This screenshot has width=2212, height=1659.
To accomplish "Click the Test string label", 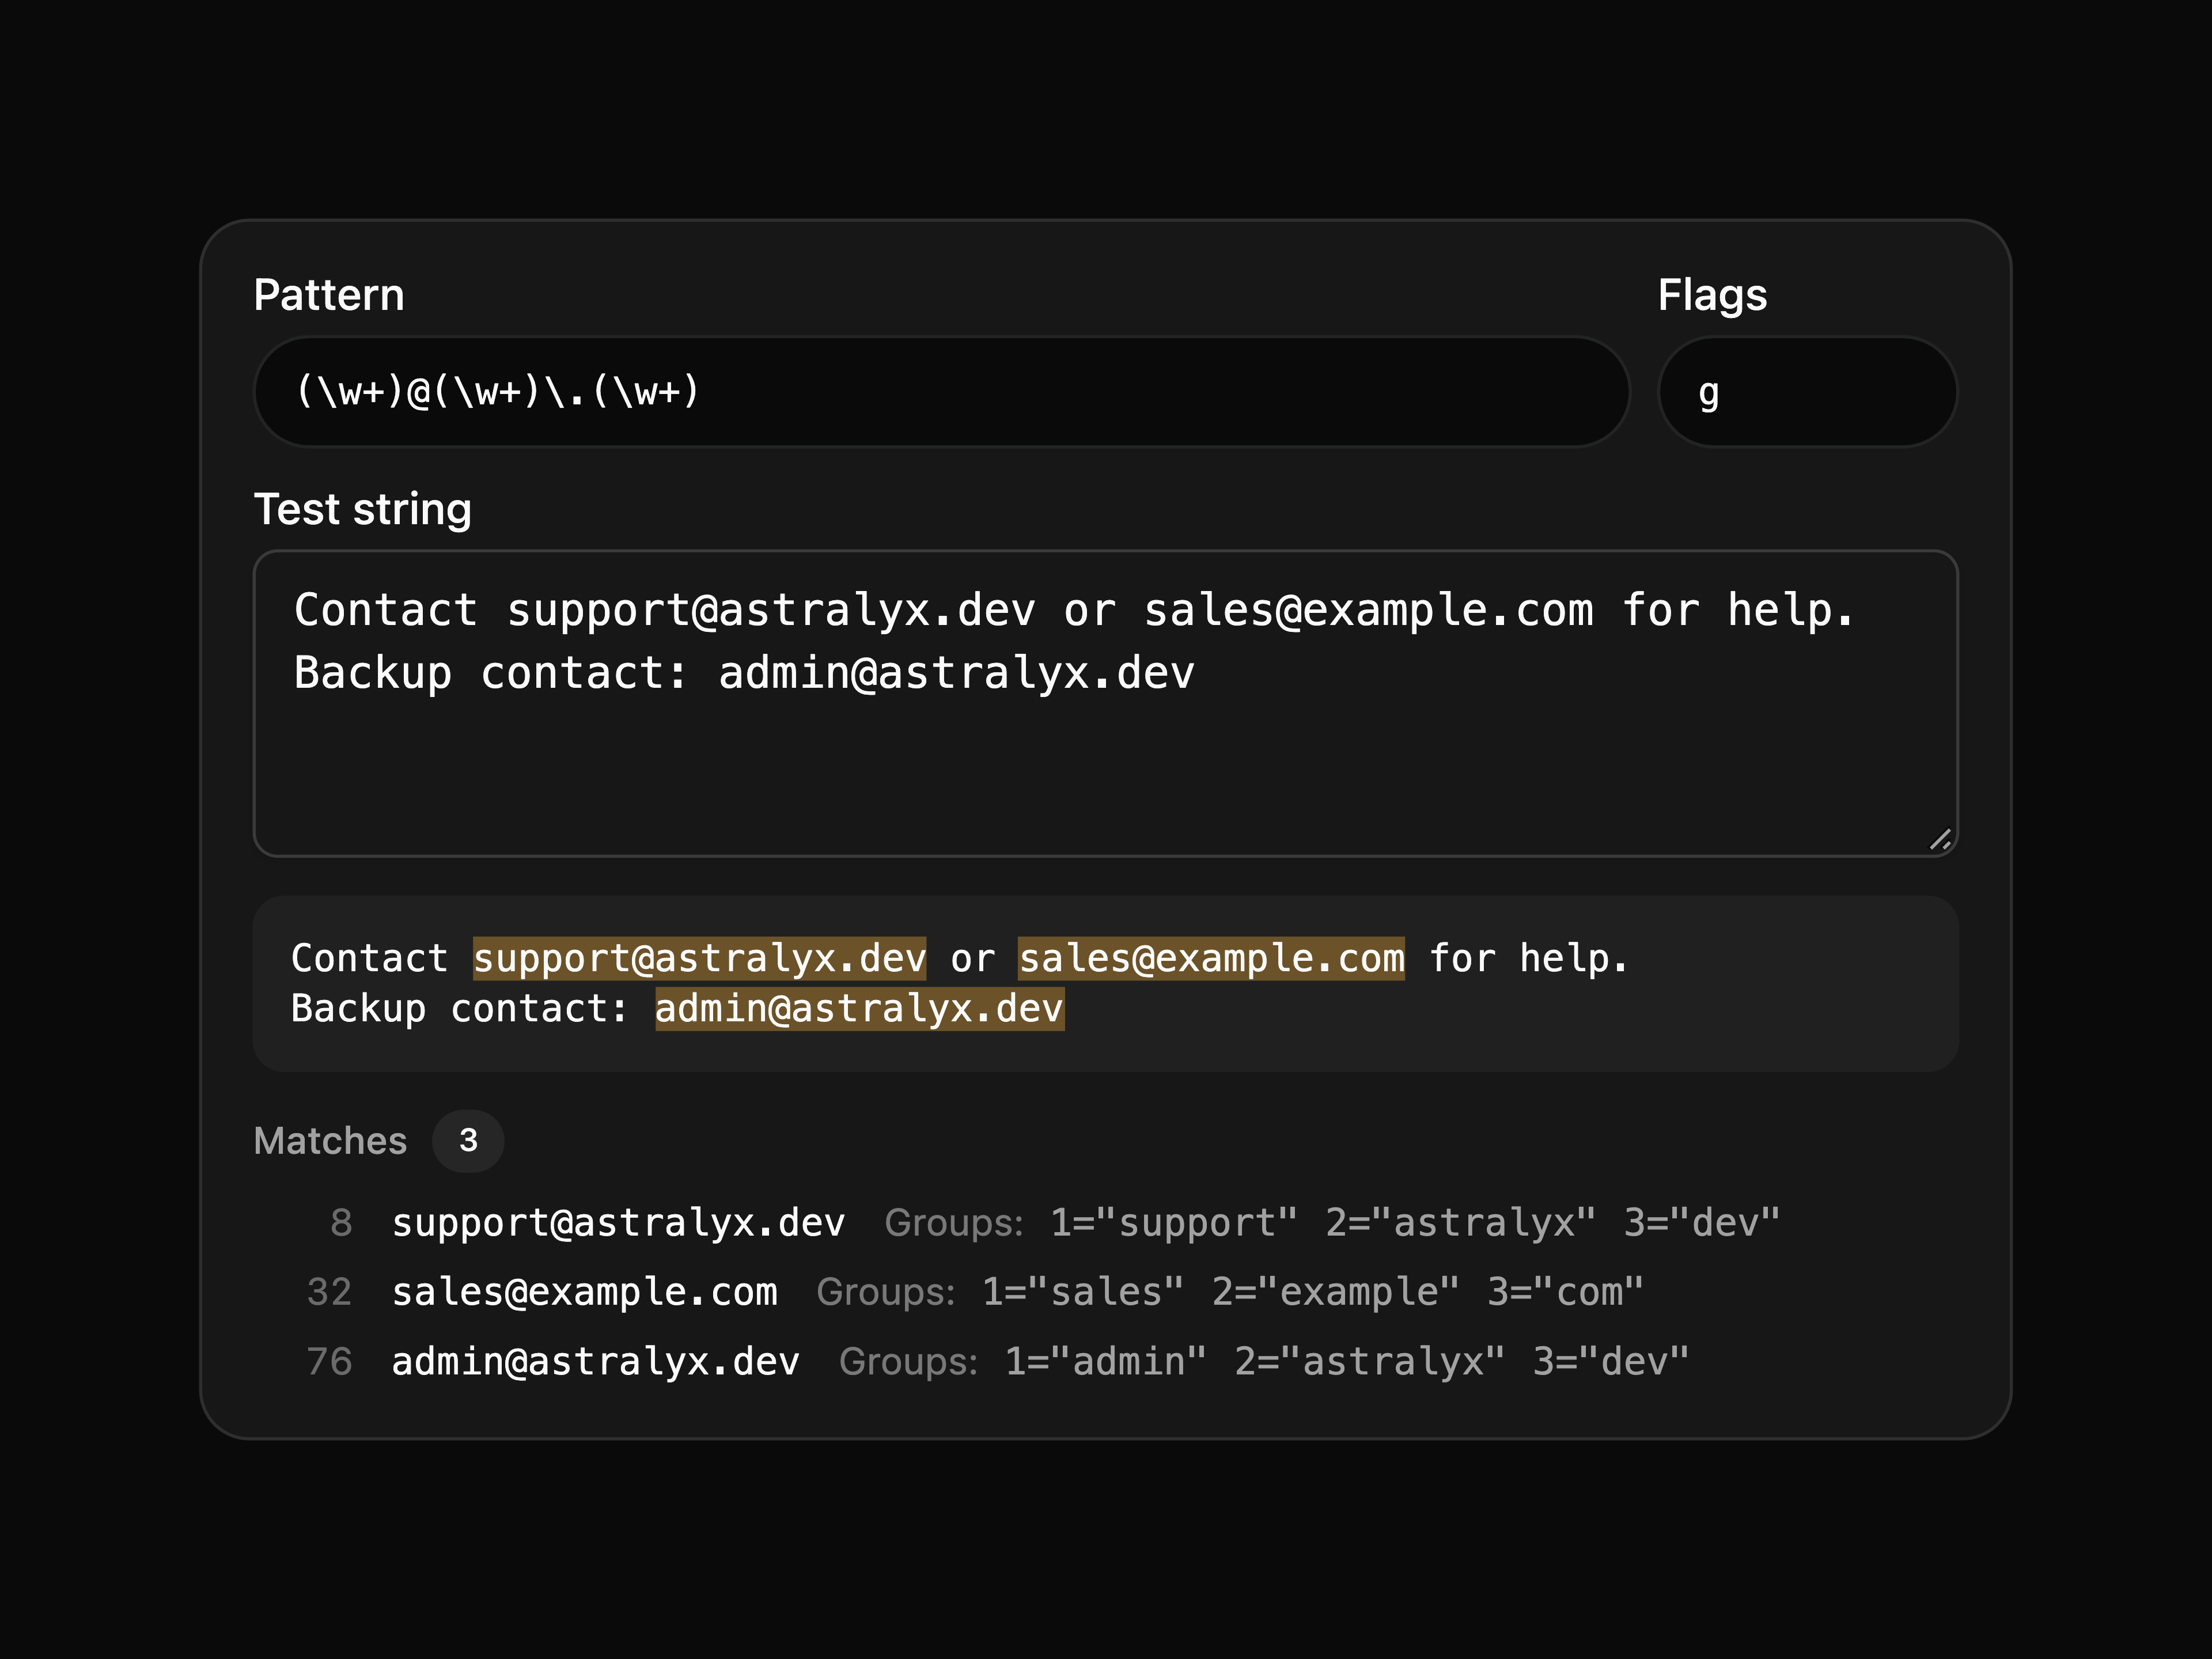I will (362, 509).
